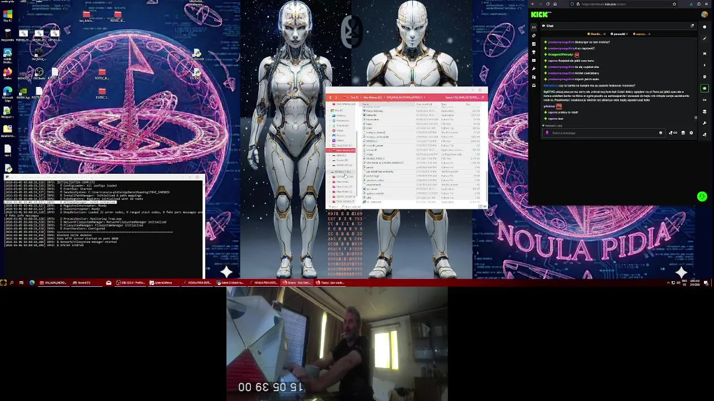Image resolution: width=714 pixels, height=401 pixels.
Task: Click the search magnifier in File Explorer
Action: (x=483, y=97)
